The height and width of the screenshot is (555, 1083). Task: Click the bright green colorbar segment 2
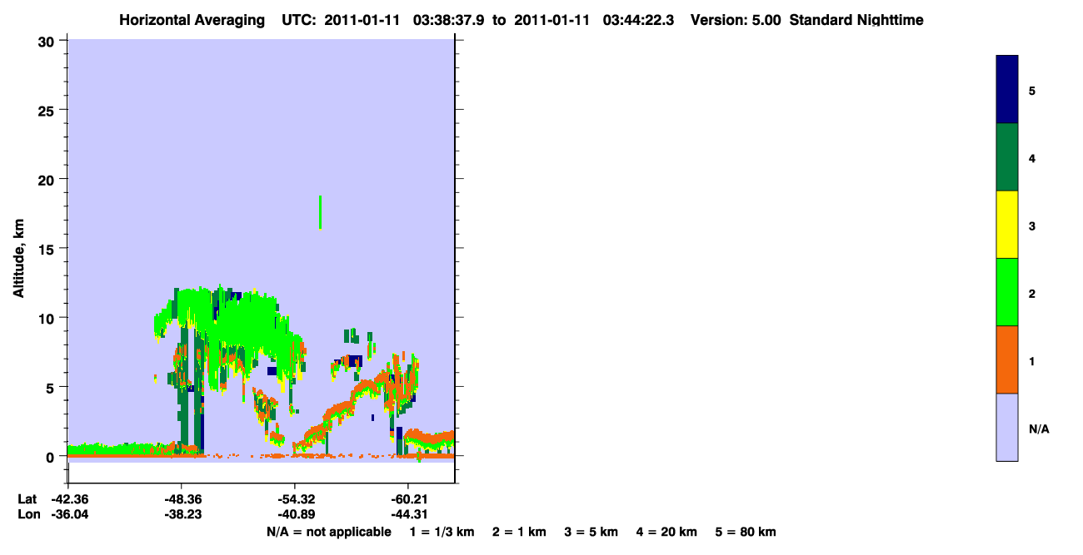(x=1007, y=292)
